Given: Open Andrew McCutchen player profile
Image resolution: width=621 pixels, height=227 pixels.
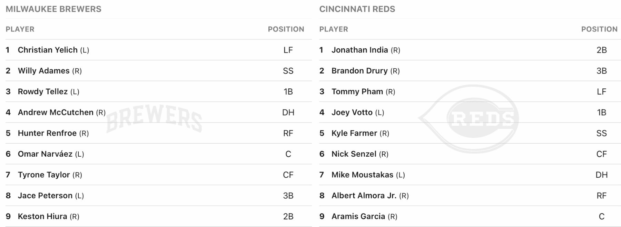Looking at the screenshot, I should 56,112.
